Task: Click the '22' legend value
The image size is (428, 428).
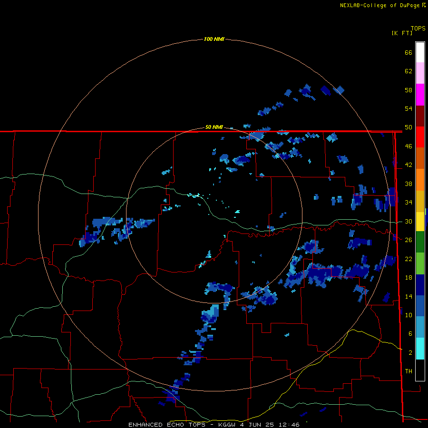Action: 409,259
